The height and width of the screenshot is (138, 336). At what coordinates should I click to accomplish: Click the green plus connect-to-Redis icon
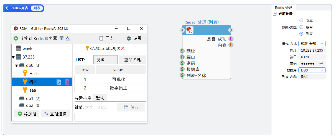(16, 39)
